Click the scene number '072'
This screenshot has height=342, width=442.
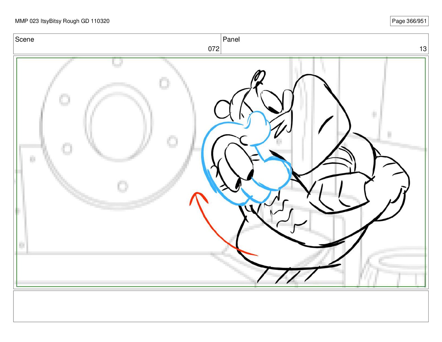click(x=214, y=49)
